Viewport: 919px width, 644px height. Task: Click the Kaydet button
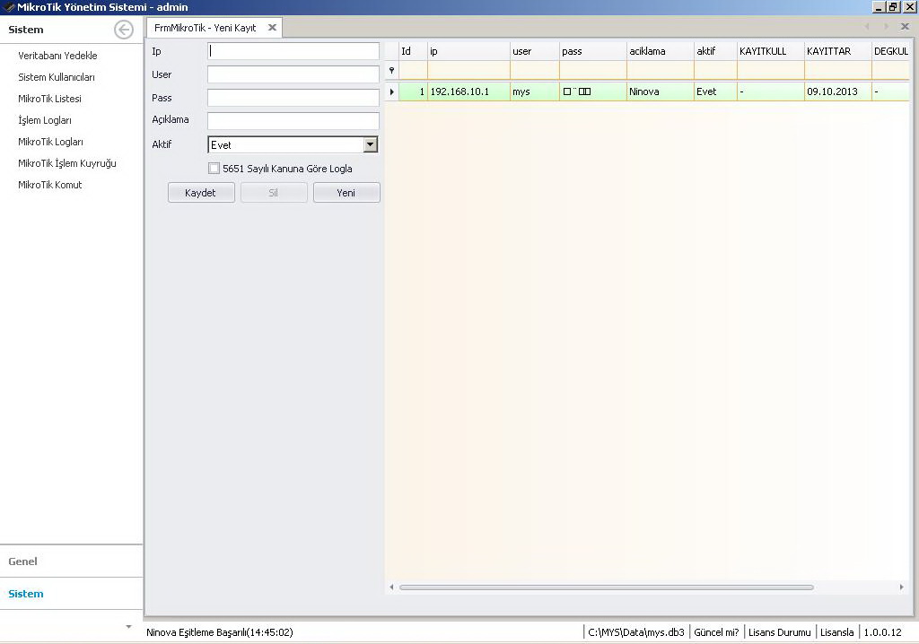coord(201,193)
